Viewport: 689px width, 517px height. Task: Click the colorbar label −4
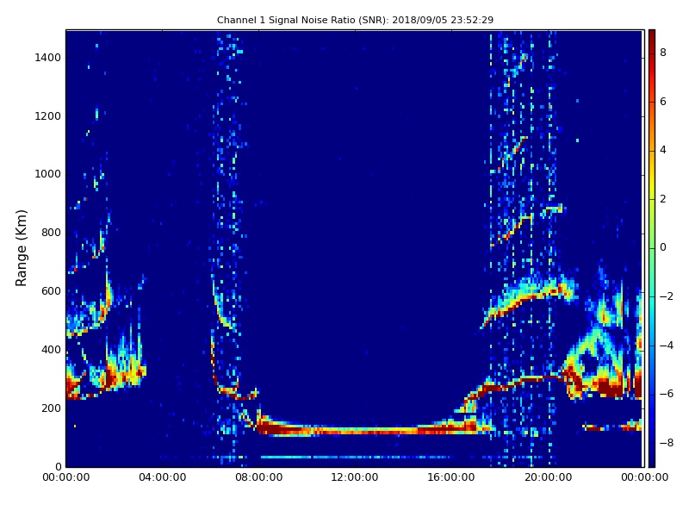pos(667,346)
